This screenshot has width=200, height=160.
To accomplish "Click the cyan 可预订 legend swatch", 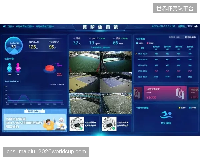I will pyautogui.click(x=137, y=43).
